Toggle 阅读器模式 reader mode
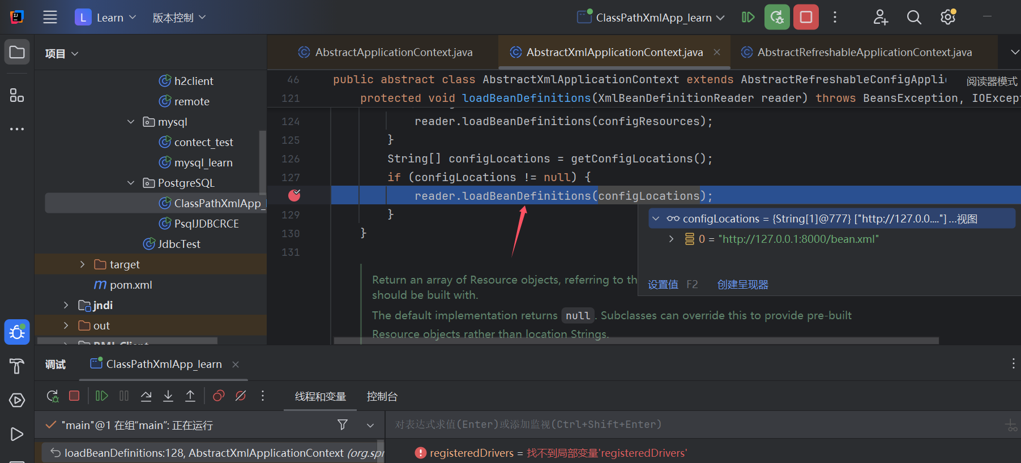 (x=992, y=82)
